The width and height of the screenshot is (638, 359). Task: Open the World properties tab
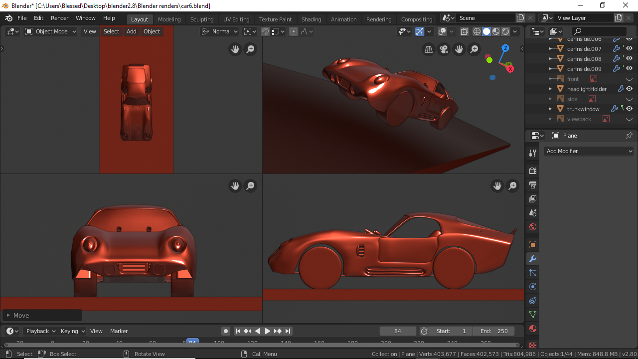pyautogui.click(x=533, y=227)
